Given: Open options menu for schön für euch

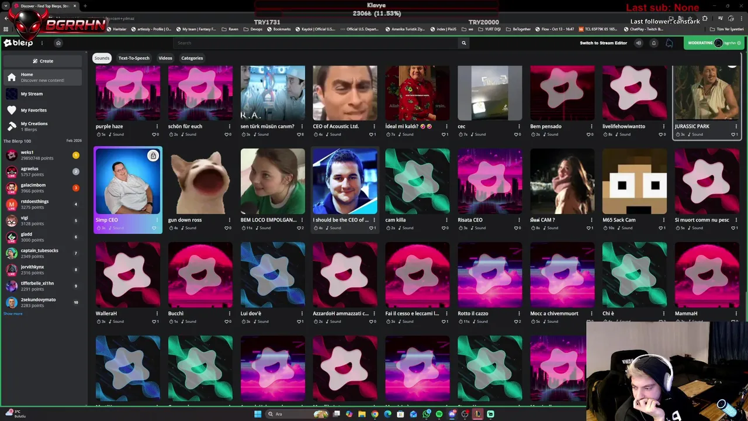Looking at the screenshot, I should tap(229, 126).
